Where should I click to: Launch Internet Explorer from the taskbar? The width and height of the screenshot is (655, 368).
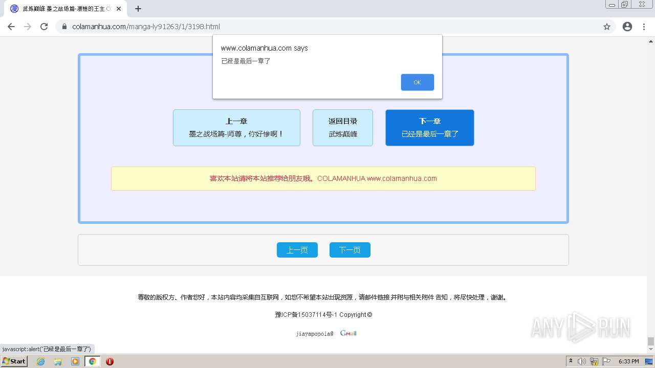(41, 361)
